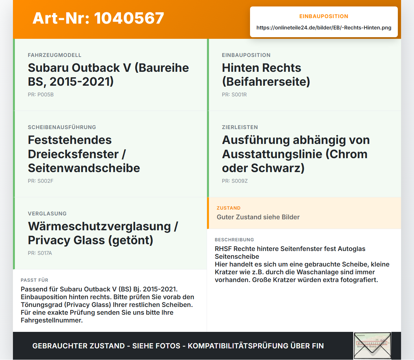Screen dimensions: 414x360
Task: Click the PR: S009Z code
Action: (x=235, y=181)
